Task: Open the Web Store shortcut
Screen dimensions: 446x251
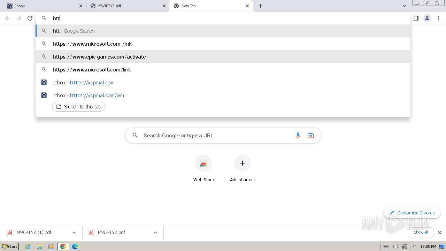Action: click(x=203, y=169)
